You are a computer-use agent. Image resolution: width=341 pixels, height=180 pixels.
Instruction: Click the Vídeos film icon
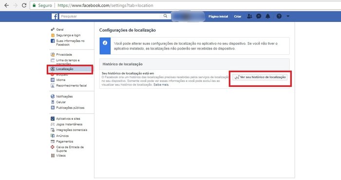pos(53,156)
